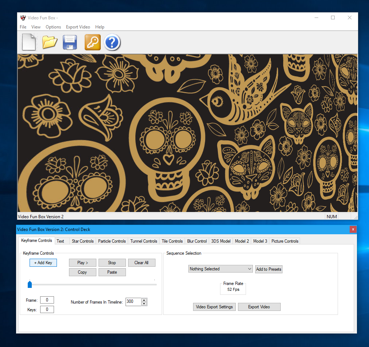The width and height of the screenshot is (369, 347).
Task: Switch to the Tunnel Controls tab
Action: (x=144, y=241)
